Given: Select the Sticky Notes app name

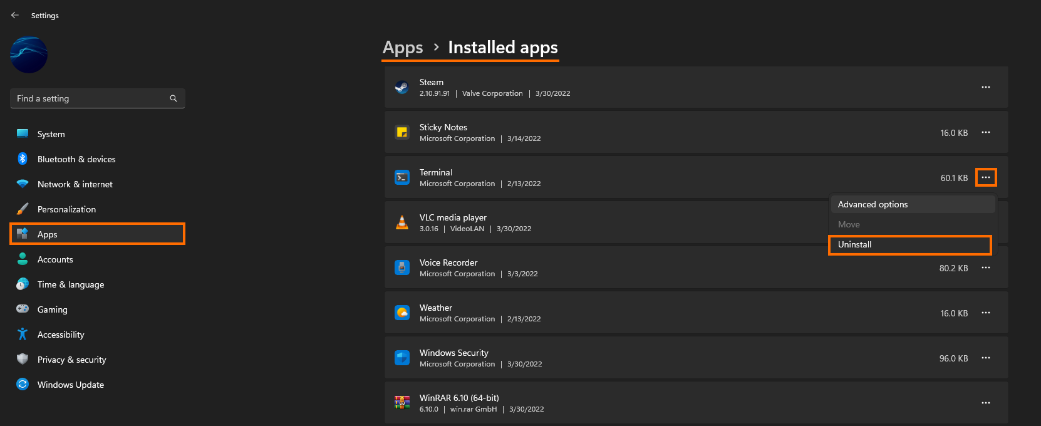Looking at the screenshot, I should pyautogui.click(x=443, y=127).
